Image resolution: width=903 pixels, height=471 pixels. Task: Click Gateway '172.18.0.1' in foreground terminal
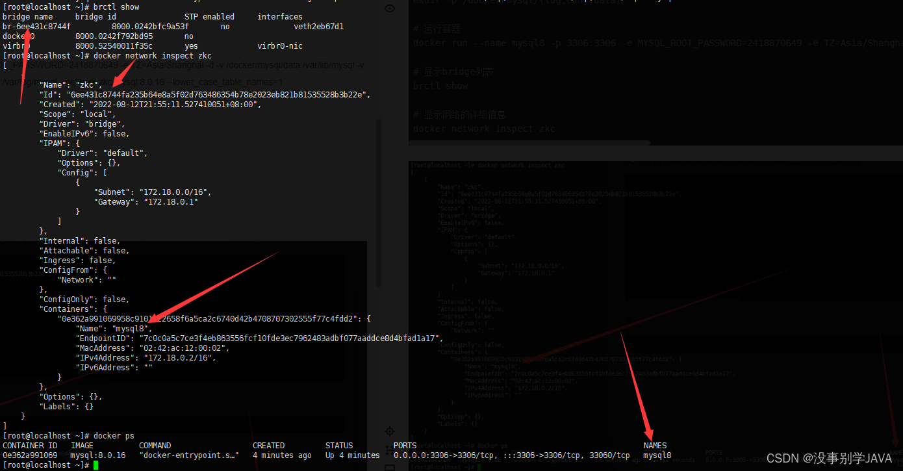[x=170, y=202]
